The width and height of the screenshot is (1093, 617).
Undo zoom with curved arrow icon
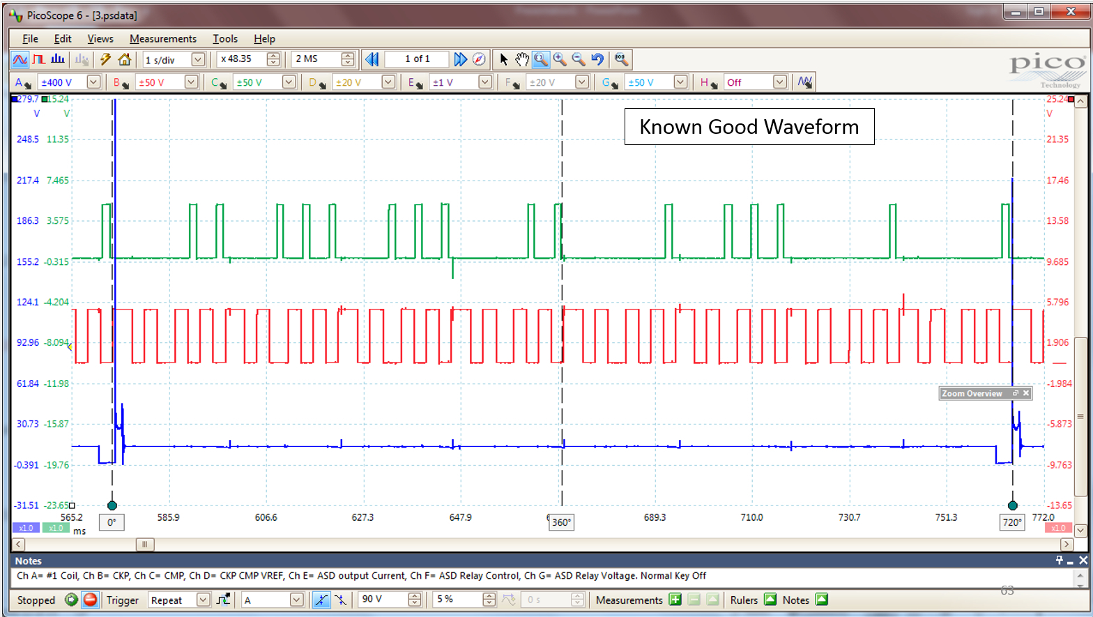[597, 59]
